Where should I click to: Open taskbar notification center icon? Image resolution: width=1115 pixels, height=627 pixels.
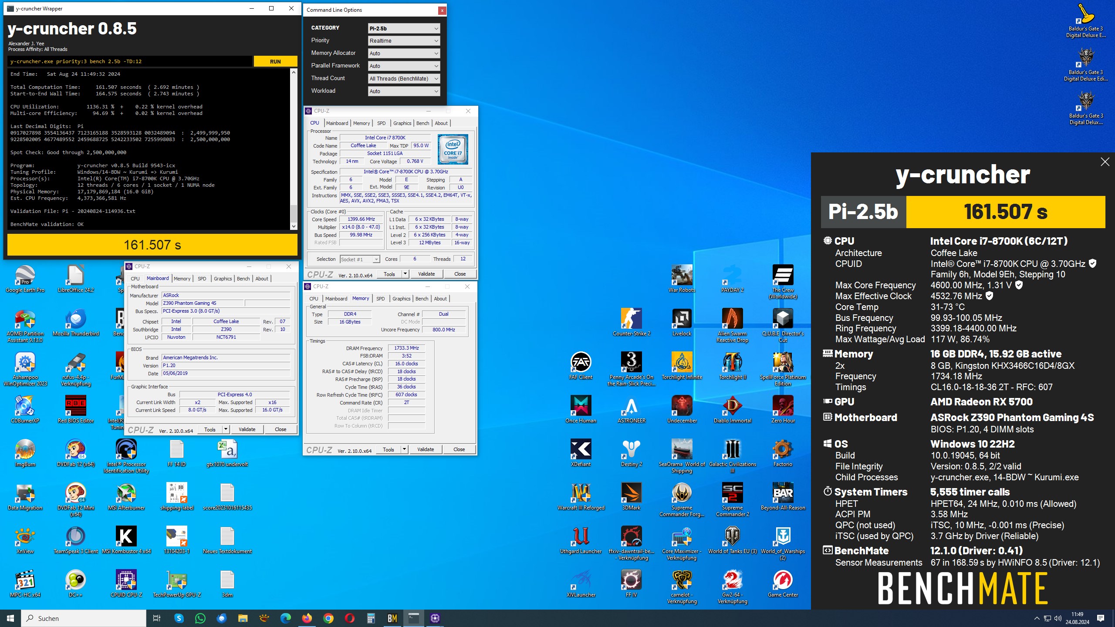(x=1101, y=618)
